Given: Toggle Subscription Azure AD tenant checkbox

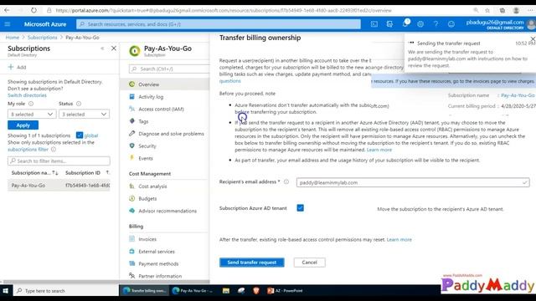Looking at the screenshot, I should [300, 208].
